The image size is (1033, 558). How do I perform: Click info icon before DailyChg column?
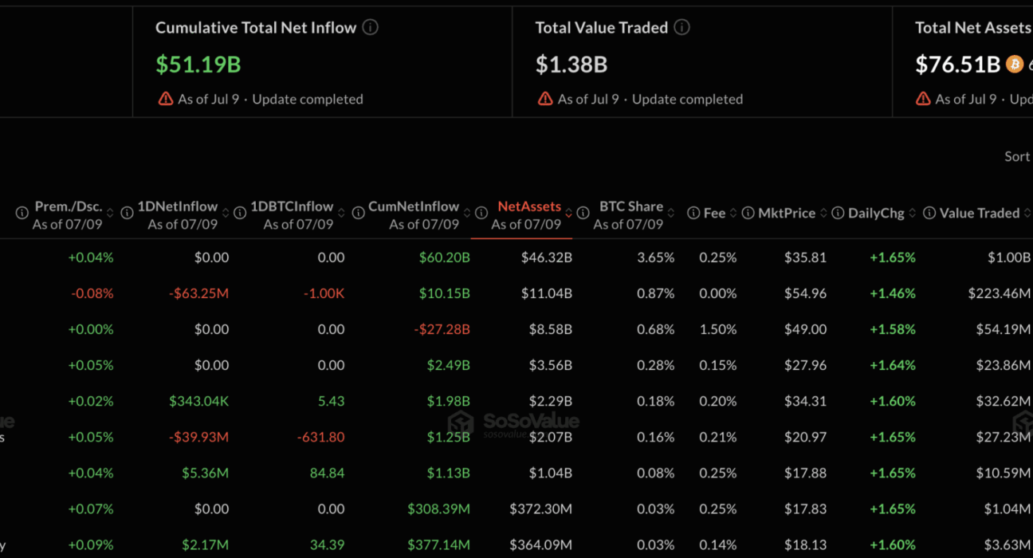tap(838, 213)
